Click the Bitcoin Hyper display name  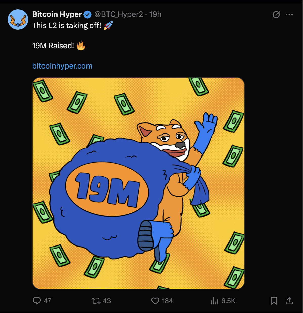point(57,14)
